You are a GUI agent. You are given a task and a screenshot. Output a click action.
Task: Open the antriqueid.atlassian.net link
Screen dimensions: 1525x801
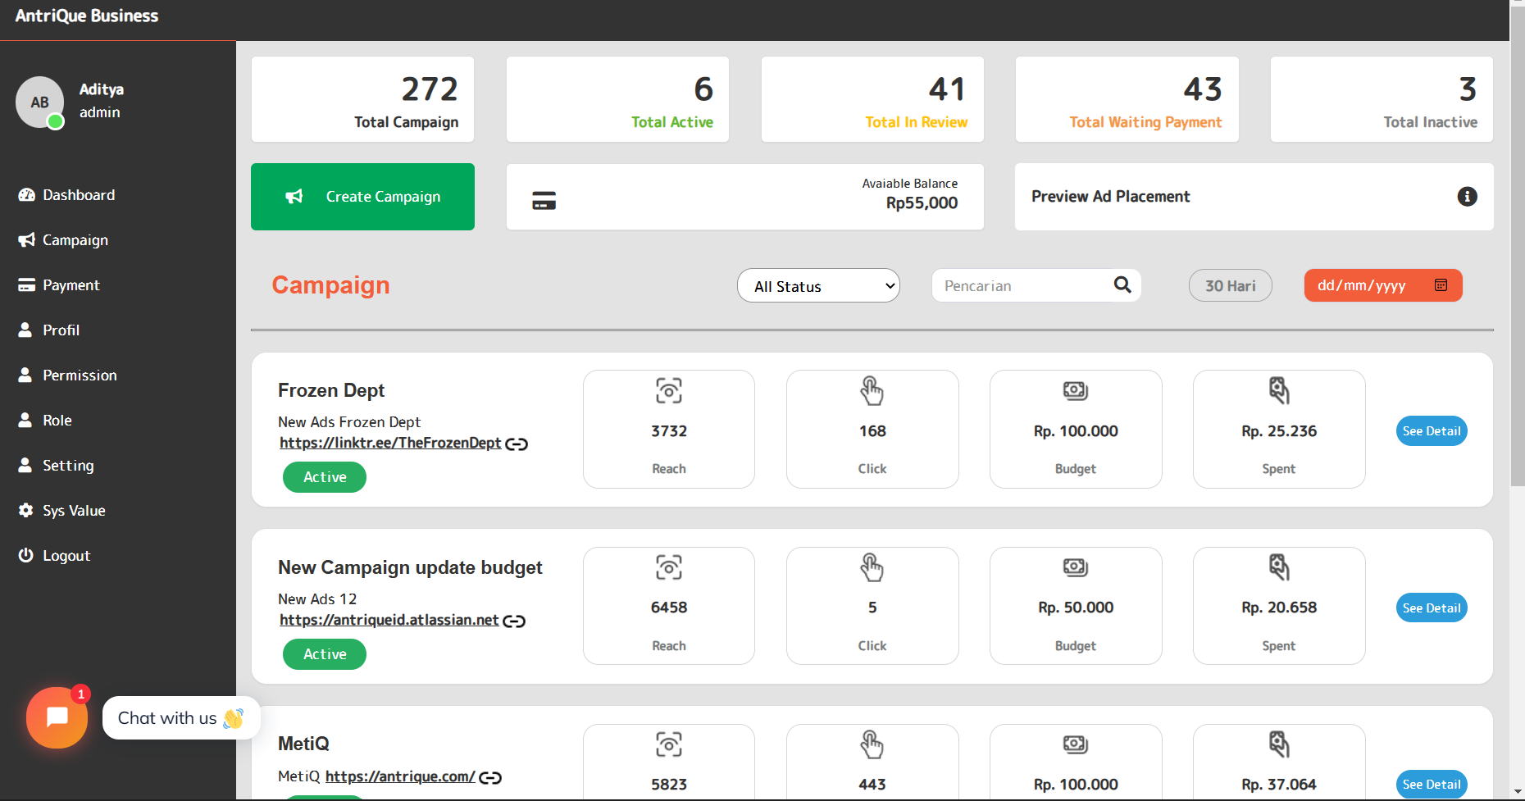pyautogui.click(x=389, y=620)
